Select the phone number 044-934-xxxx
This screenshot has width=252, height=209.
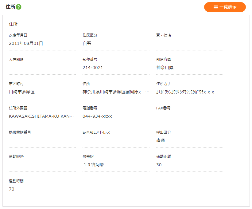[x=97, y=116]
